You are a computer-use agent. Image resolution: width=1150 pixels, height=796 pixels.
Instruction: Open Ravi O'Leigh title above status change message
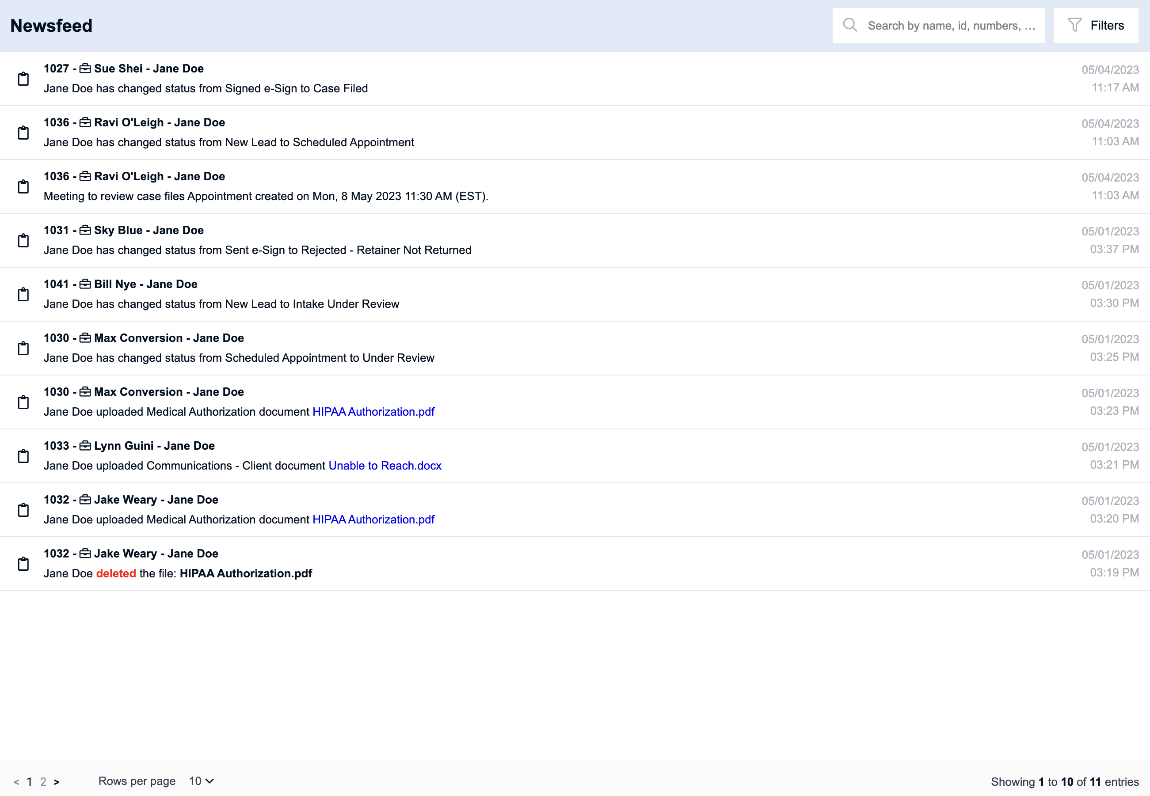134,122
